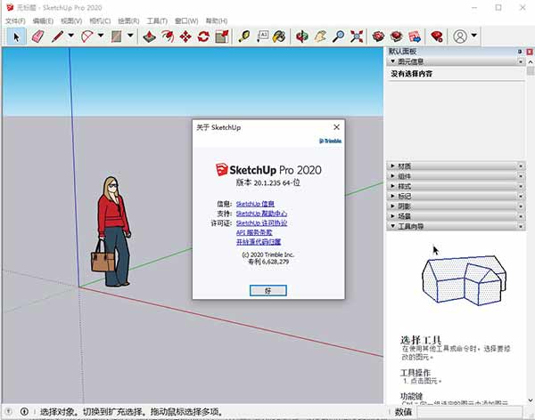Select the Eraser tool
Image resolution: width=535 pixels, height=420 pixels.
[x=38, y=36]
